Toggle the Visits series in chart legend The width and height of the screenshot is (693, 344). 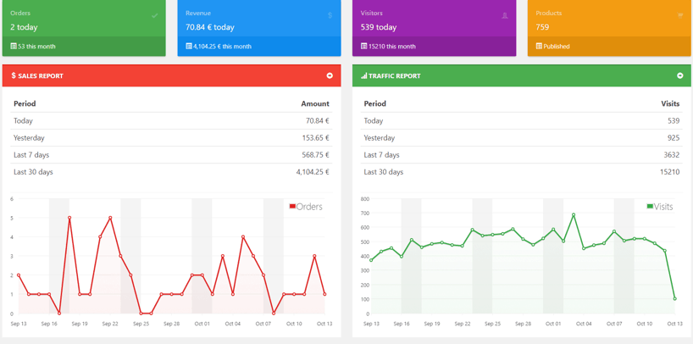660,207
